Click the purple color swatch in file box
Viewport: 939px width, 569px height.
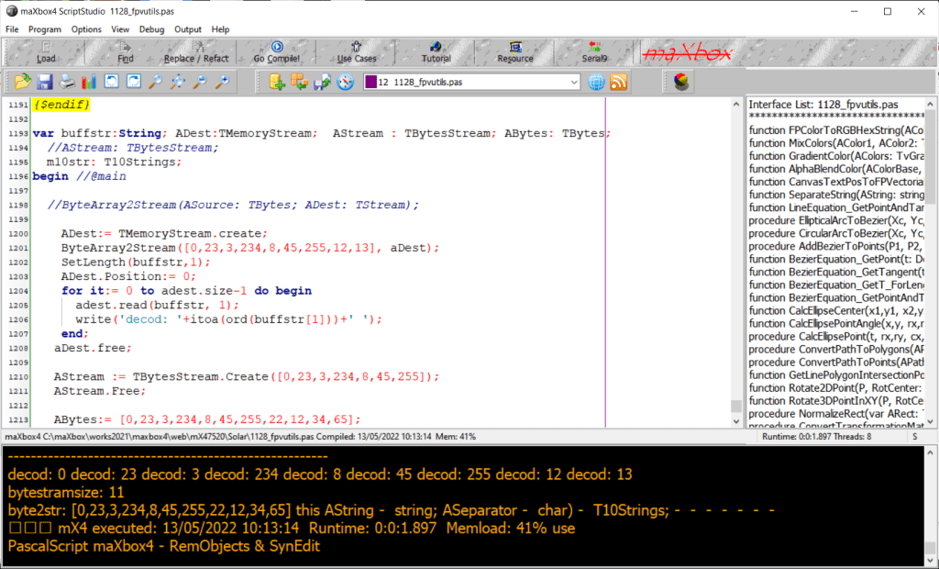click(370, 83)
